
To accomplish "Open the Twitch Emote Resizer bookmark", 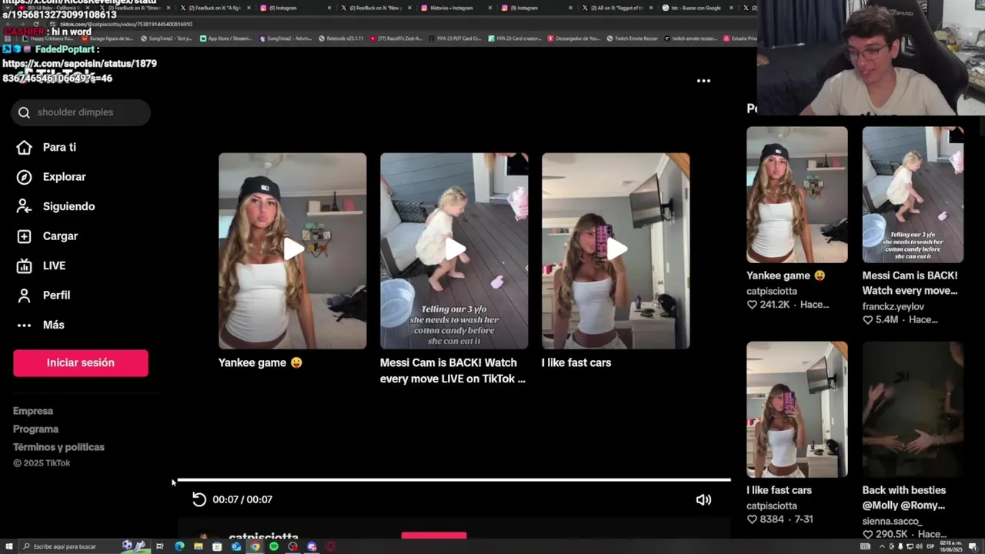I will (634, 38).
